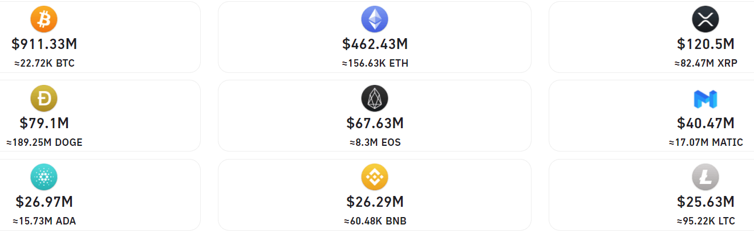This screenshot has width=754, height=237.
Task: Click the silver Litecoin icon
Action: pyautogui.click(x=706, y=178)
